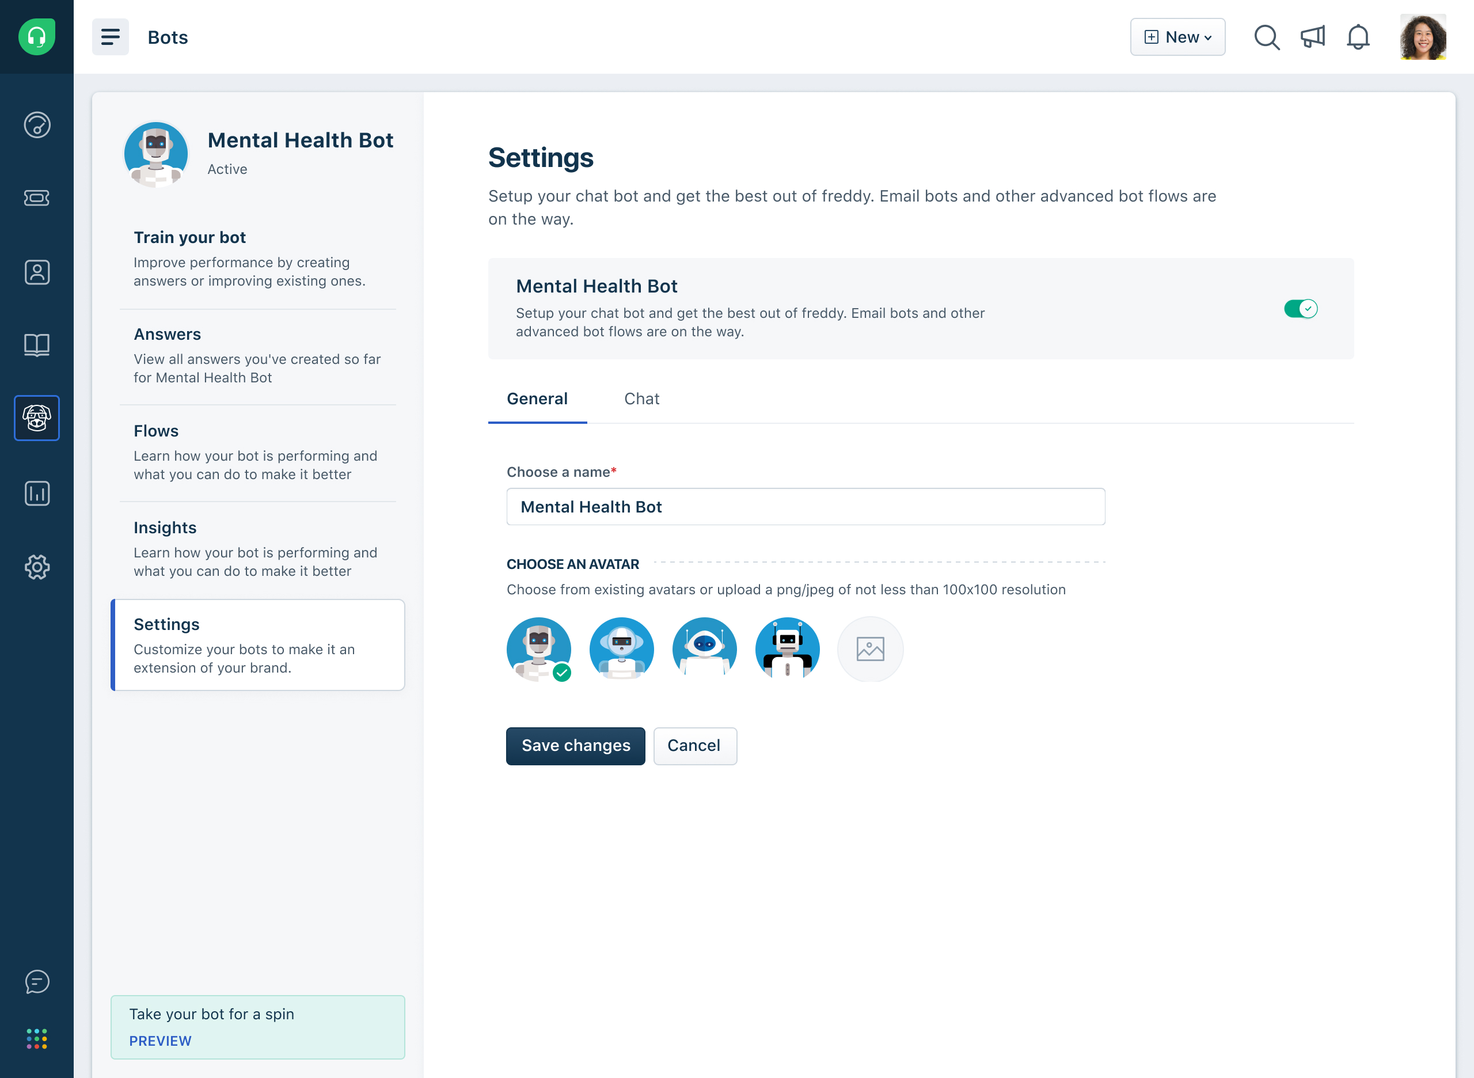Open the Knowledge Base from the sidebar
1474x1078 pixels.
[x=36, y=345]
